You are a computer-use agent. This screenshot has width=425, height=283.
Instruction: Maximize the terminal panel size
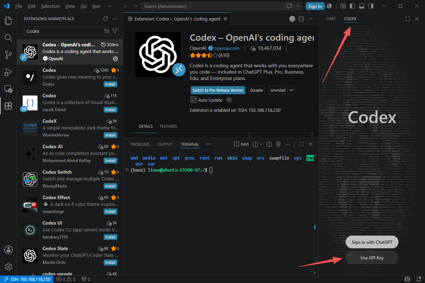[x=301, y=144]
